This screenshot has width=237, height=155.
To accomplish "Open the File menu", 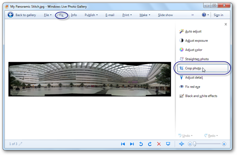I will tap(48, 15).
